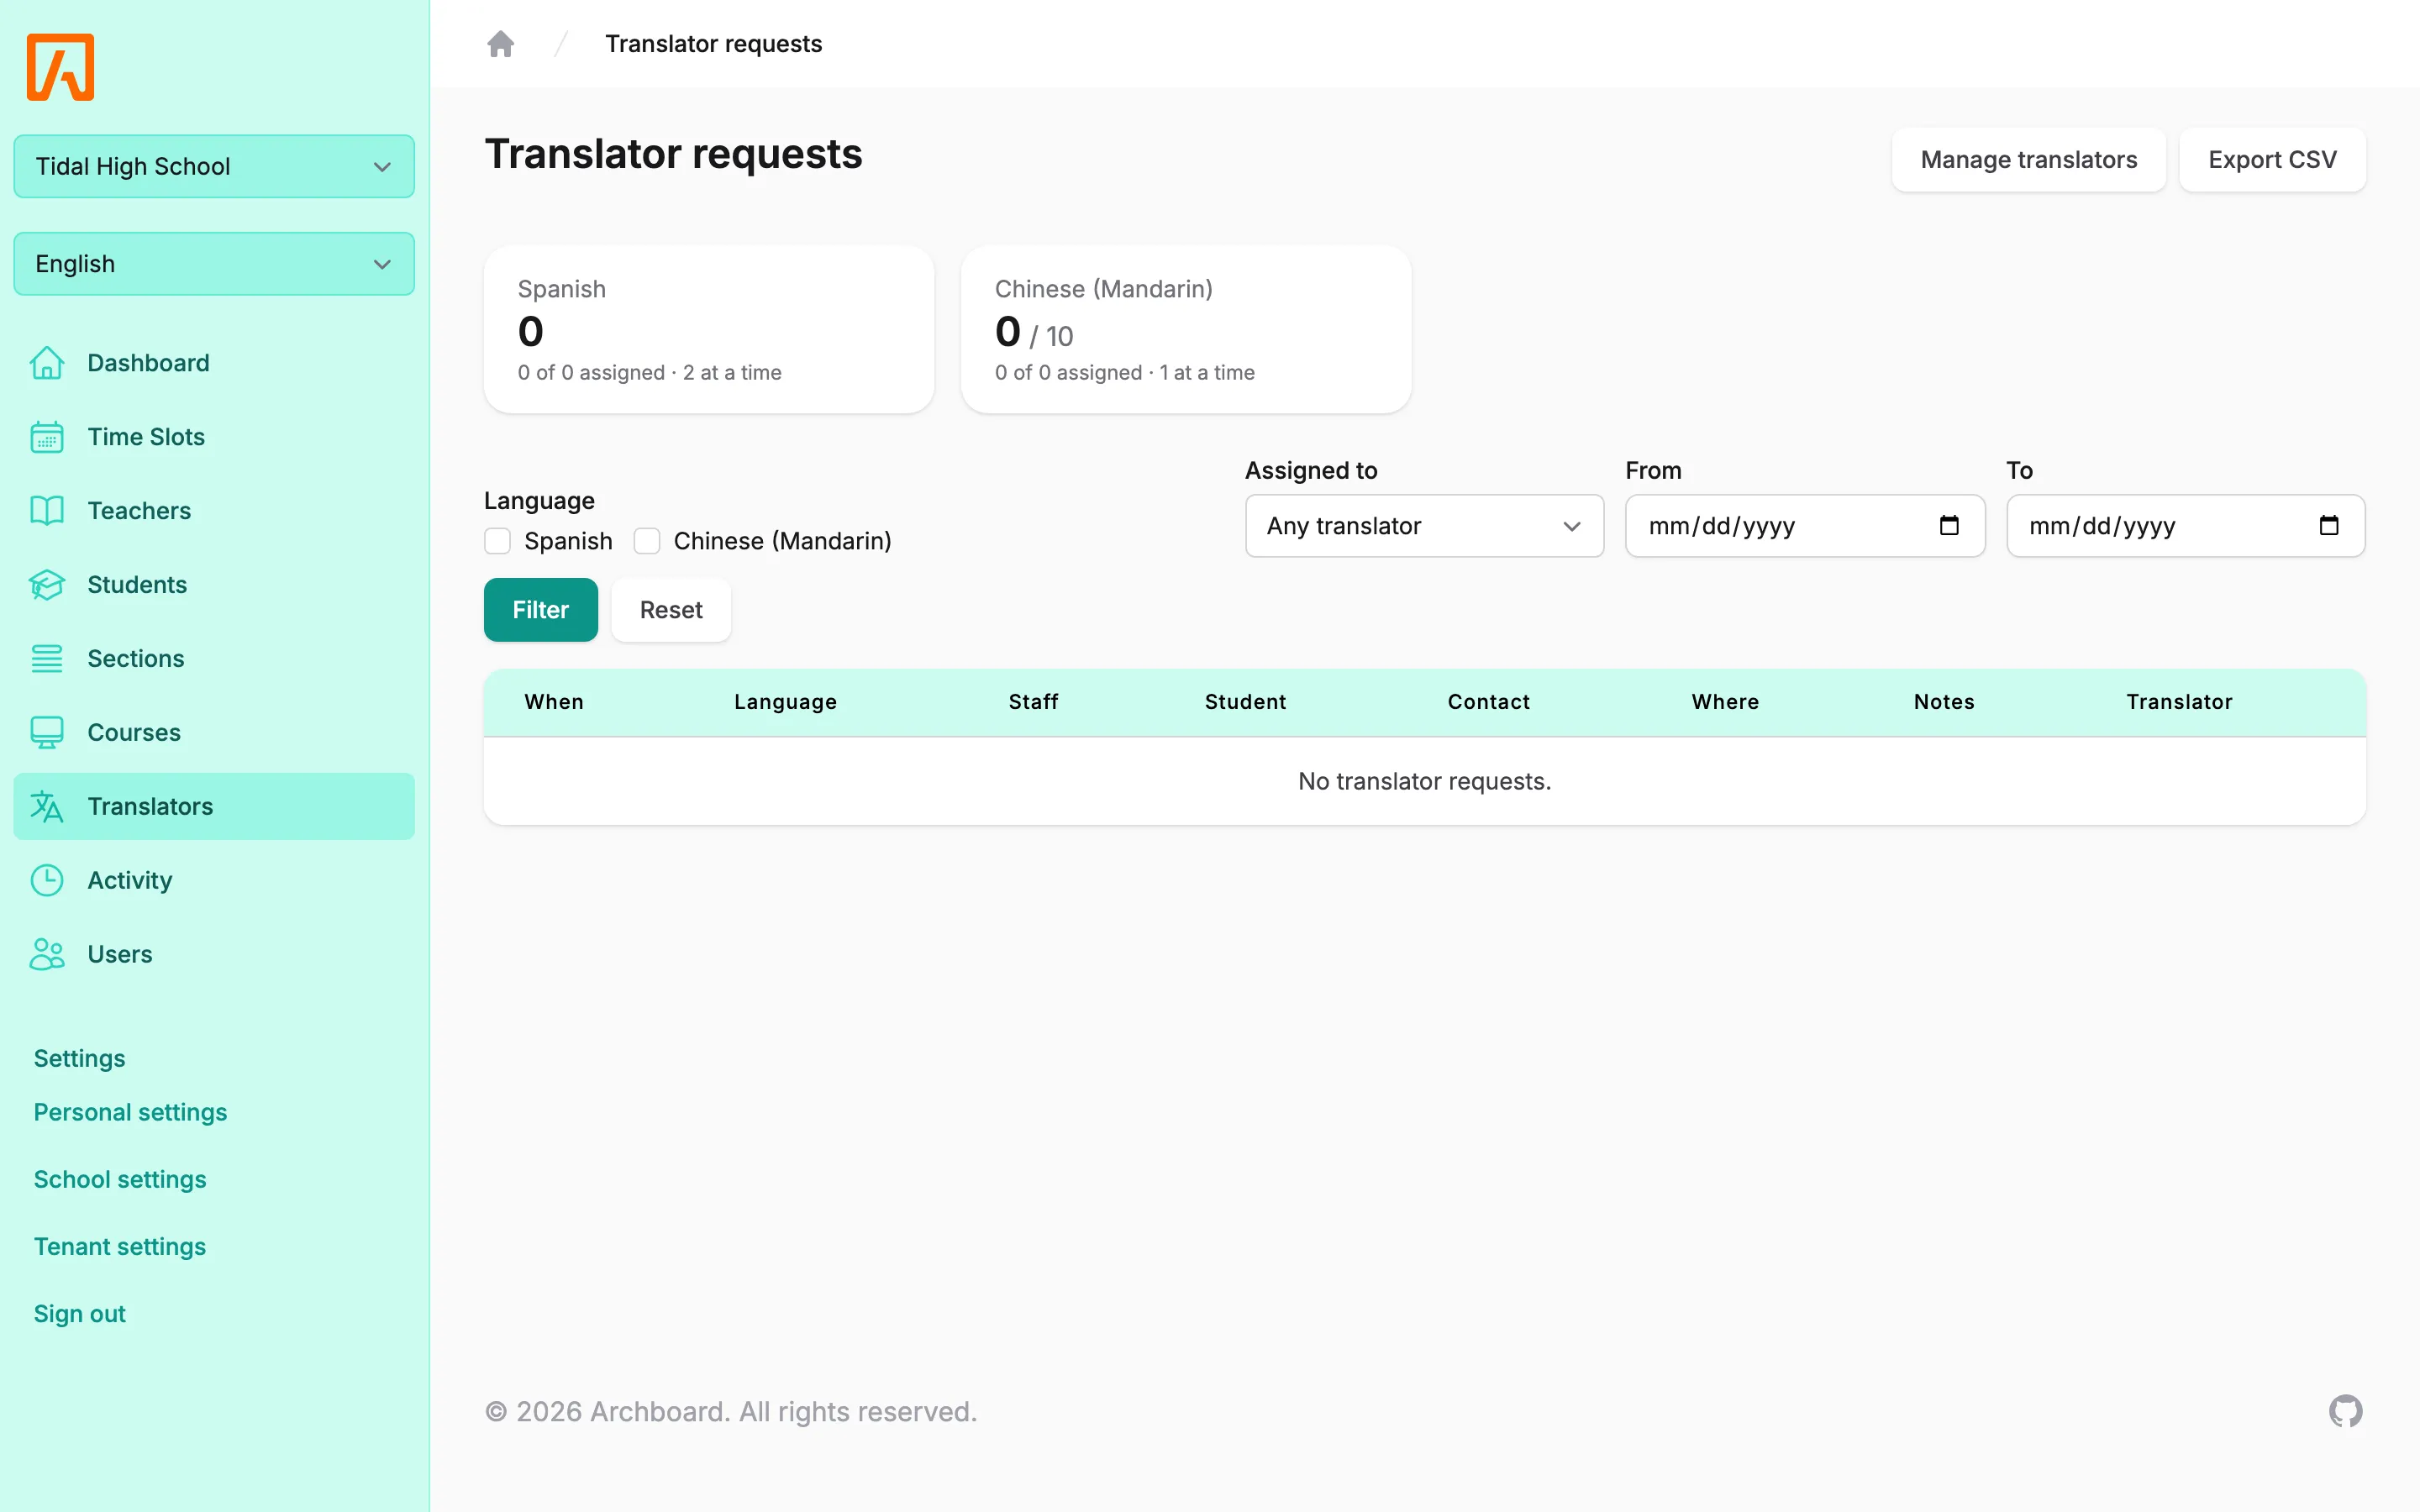Click the Users people icon
The width and height of the screenshot is (2420, 1512).
click(x=47, y=955)
